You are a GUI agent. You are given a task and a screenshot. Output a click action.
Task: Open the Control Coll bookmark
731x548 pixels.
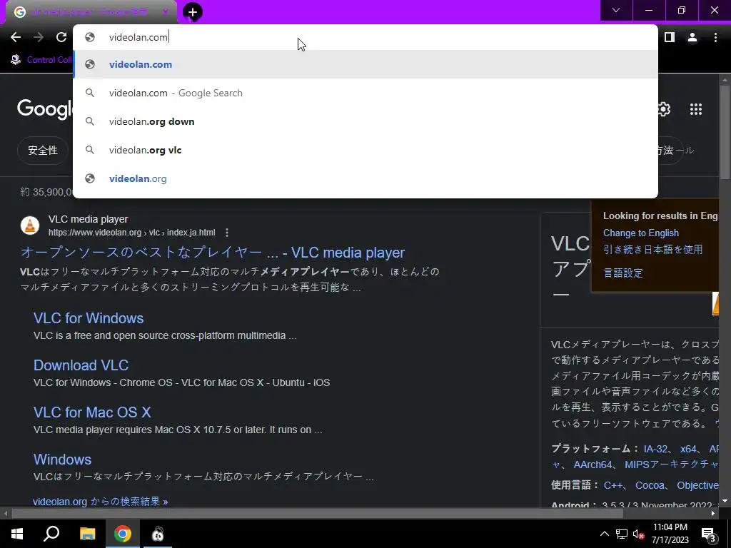(41, 60)
